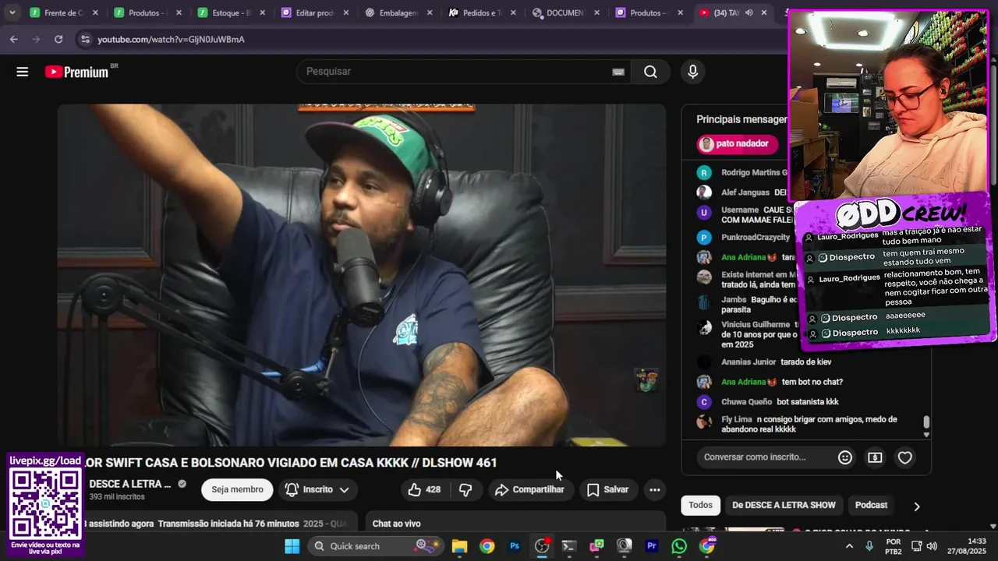The width and height of the screenshot is (998, 561).
Task: Switch to Pedidos e T... browser tab
Action: click(x=483, y=12)
